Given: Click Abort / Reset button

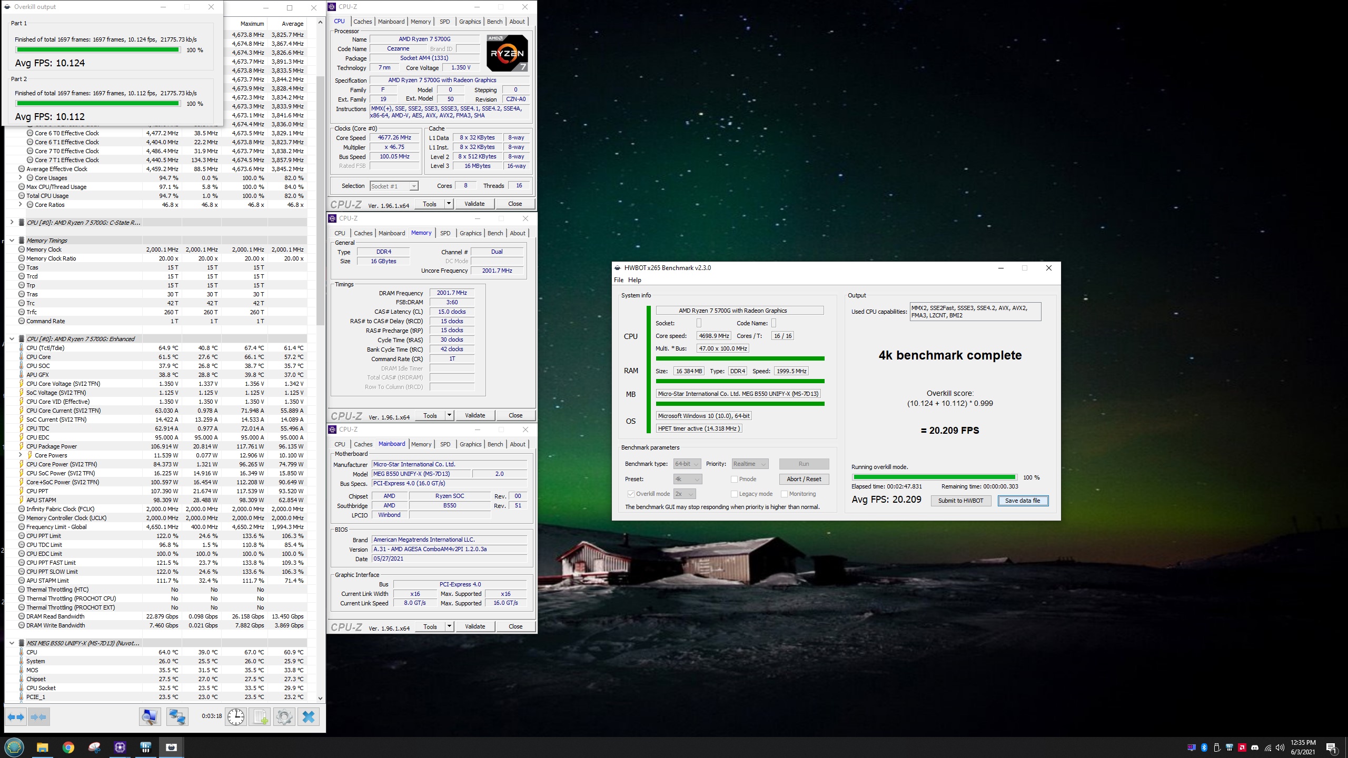Looking at the screenshot, I should tap(804, 479).
